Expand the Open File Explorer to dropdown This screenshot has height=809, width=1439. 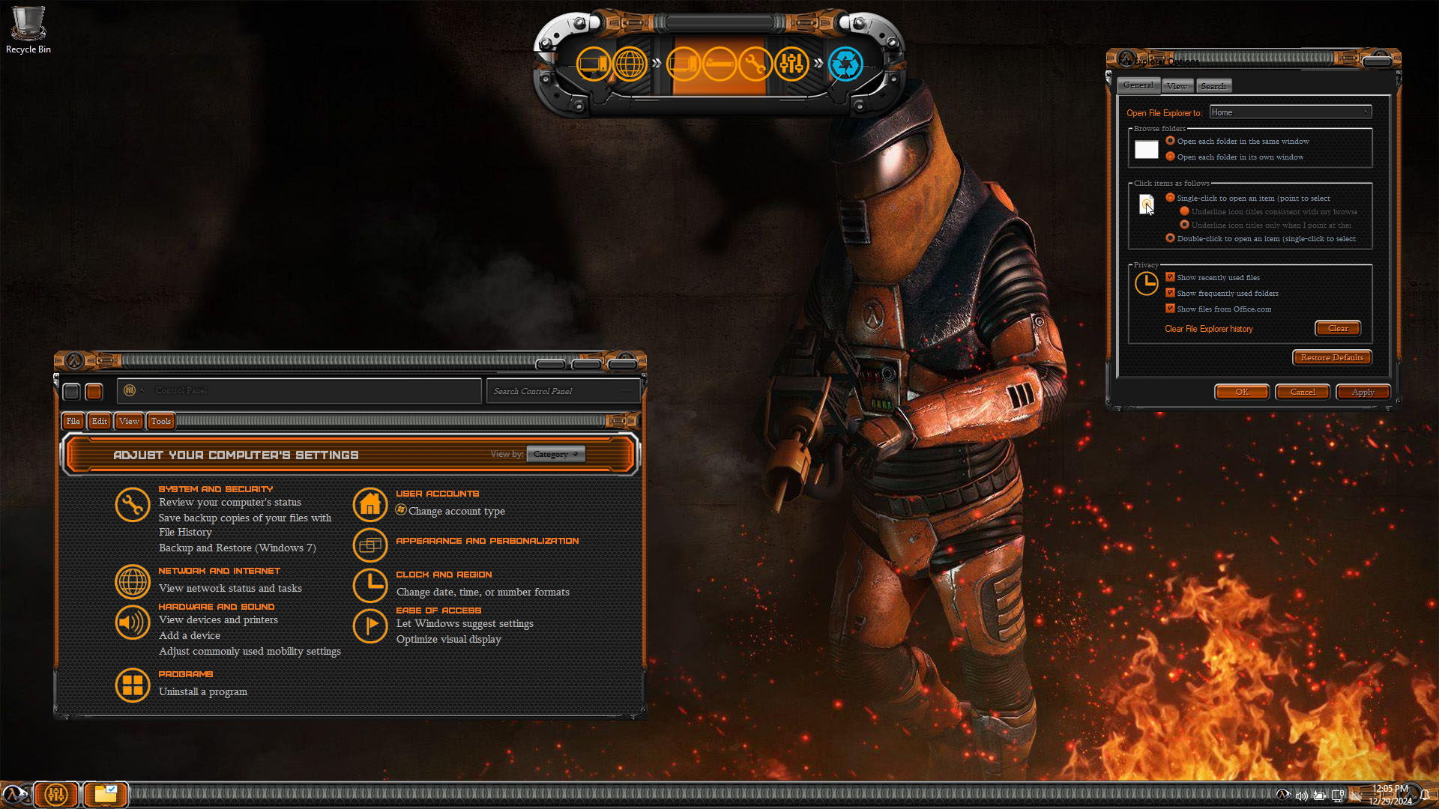(1290, 112)
